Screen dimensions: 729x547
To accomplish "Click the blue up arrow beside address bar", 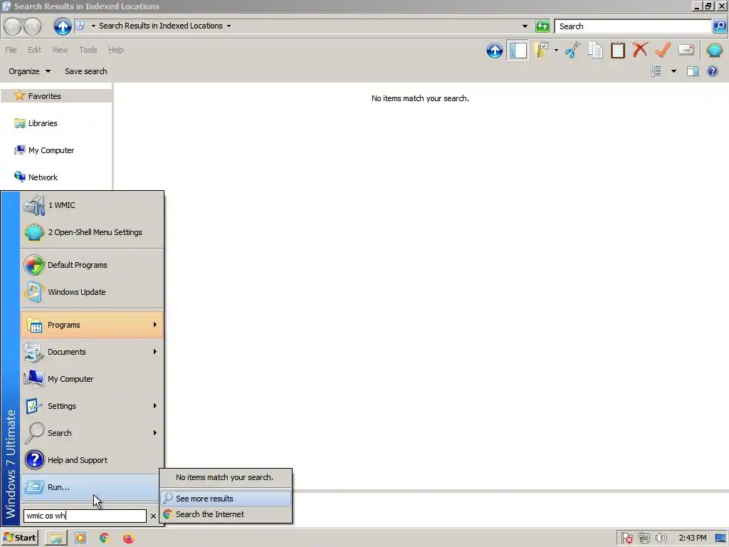I will point(63,26).
